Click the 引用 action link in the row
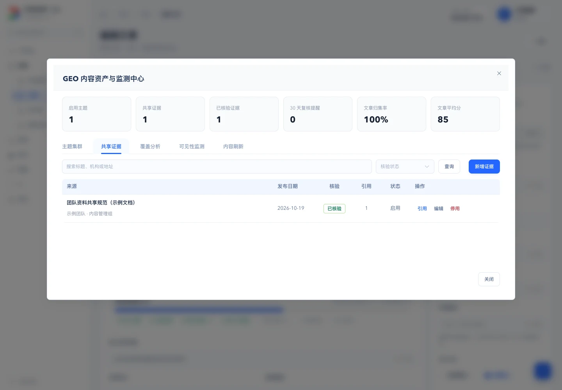 422,209
